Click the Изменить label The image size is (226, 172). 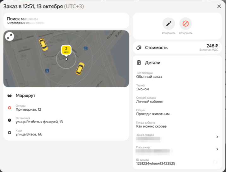(169, 33)
